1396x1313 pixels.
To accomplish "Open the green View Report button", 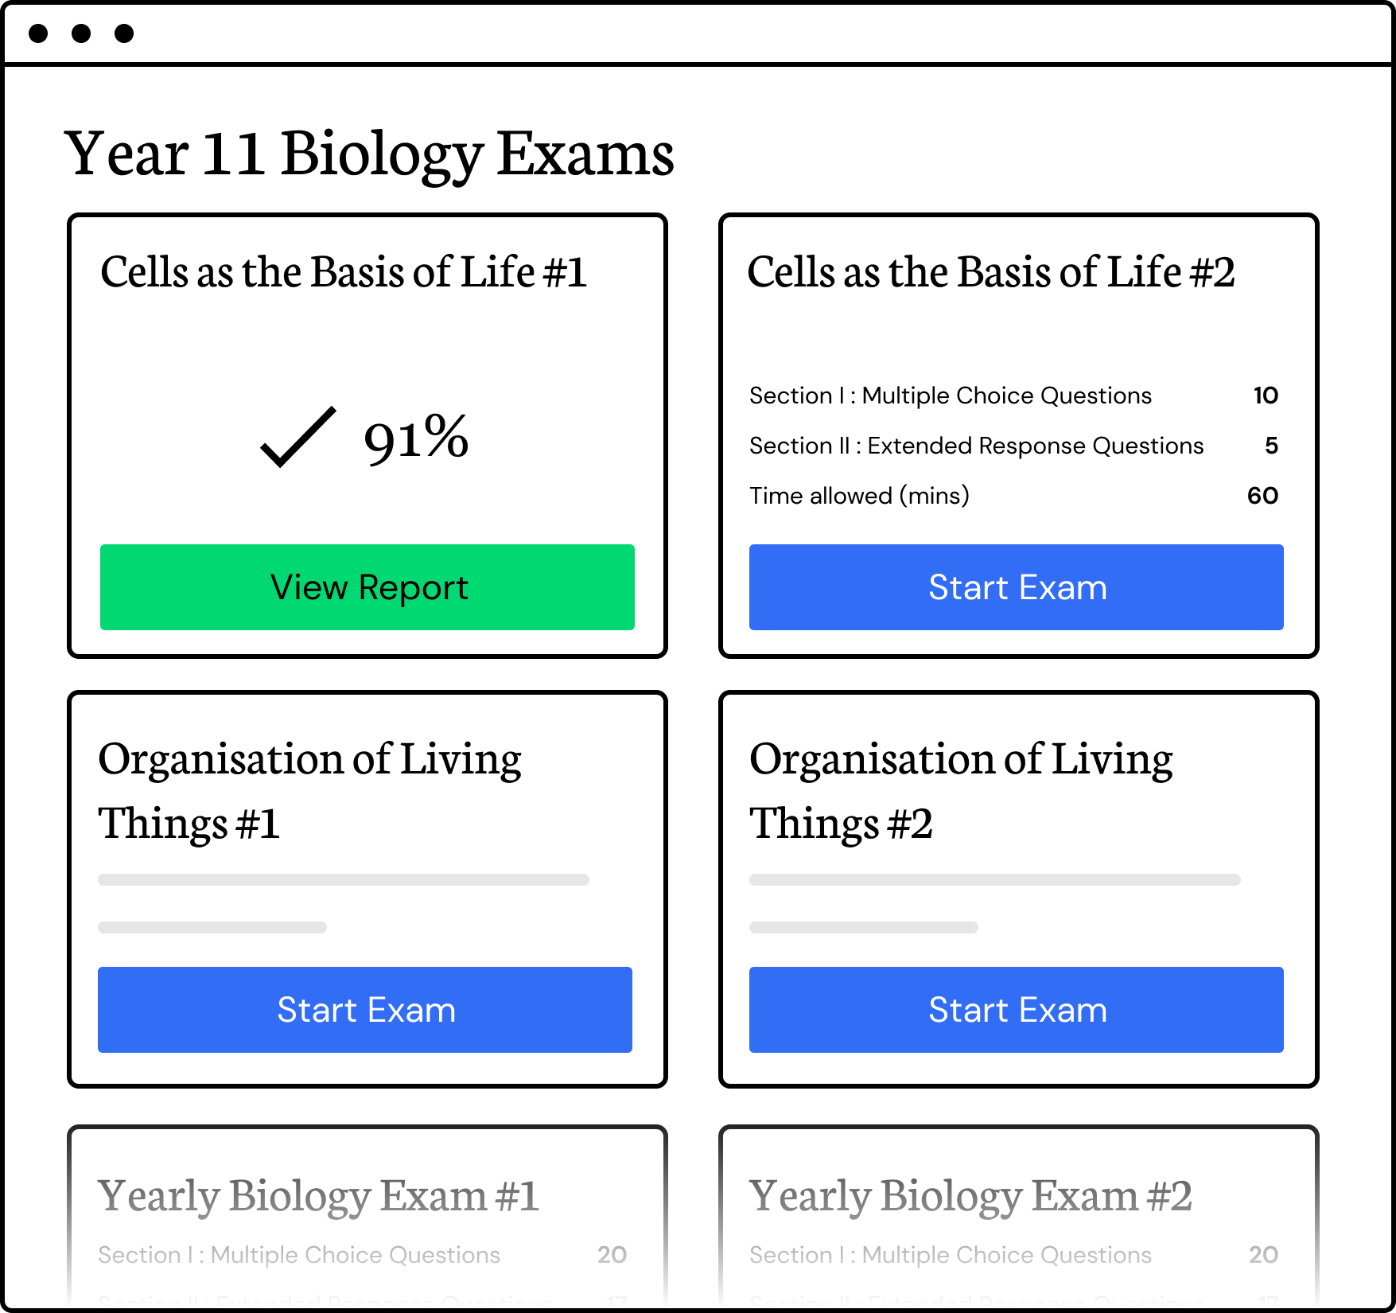I will click(x=367, y=587).
